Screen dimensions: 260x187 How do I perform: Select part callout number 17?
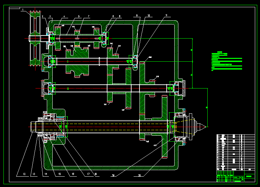(x=89, y=174)
